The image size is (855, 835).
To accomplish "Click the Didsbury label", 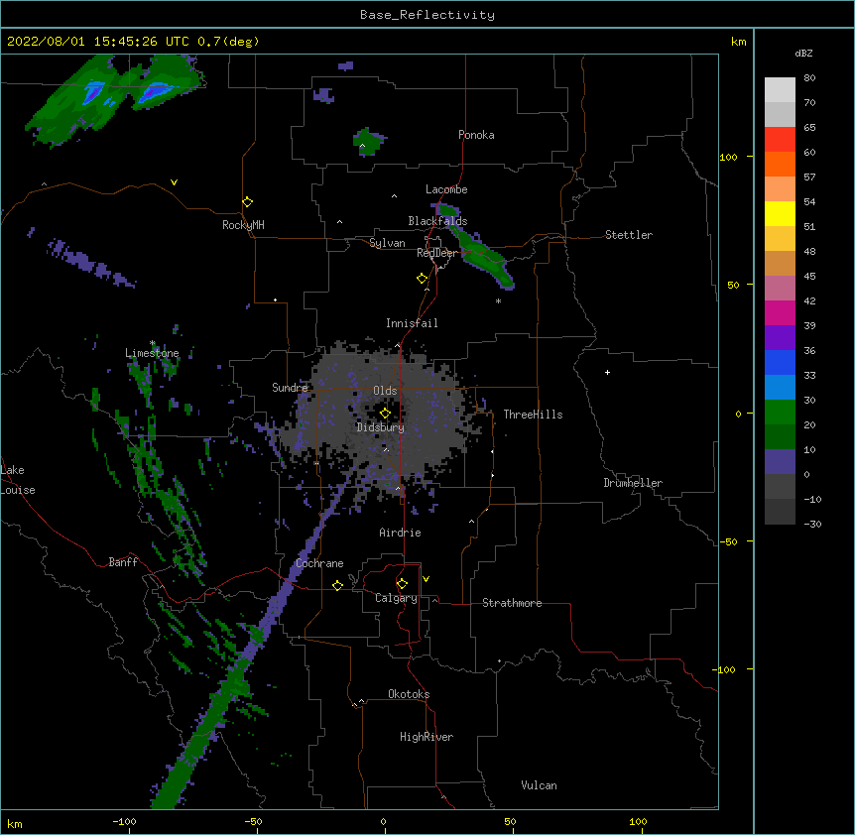I will 381,427.
